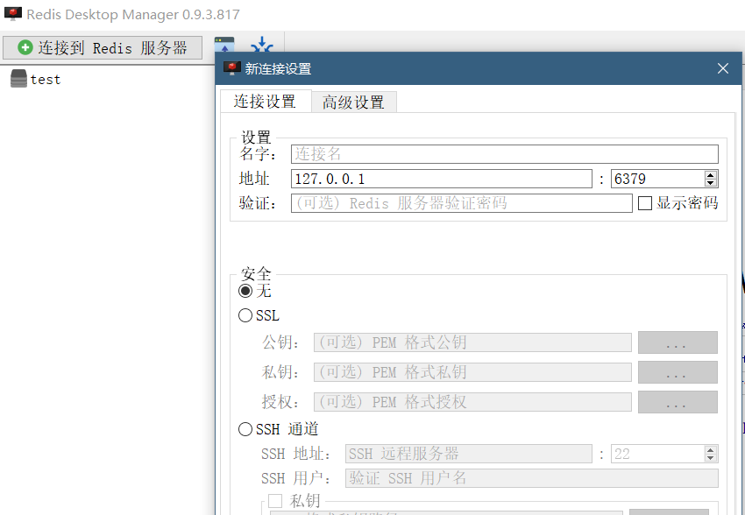The height and width of the screenshot is (515, 745).
Task: Click the port field showing 6379
Action: tap(657, 179)
